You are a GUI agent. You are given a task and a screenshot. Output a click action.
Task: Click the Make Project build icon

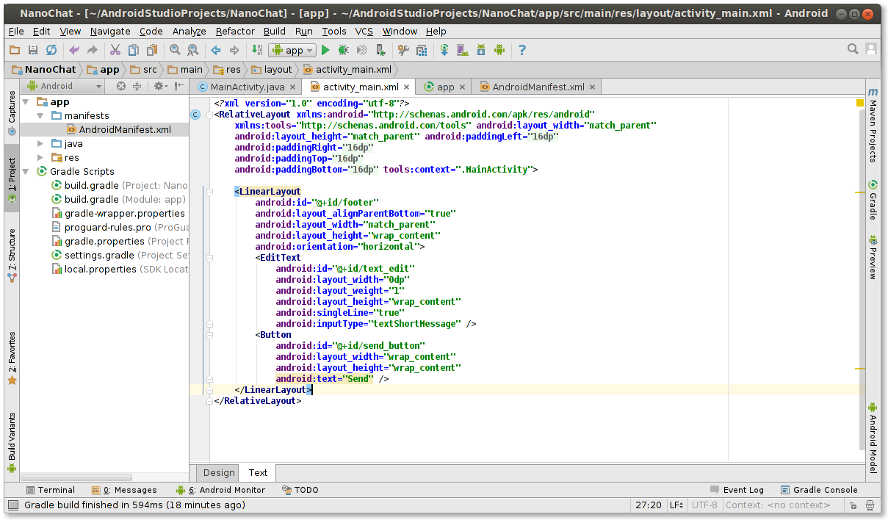257,50
